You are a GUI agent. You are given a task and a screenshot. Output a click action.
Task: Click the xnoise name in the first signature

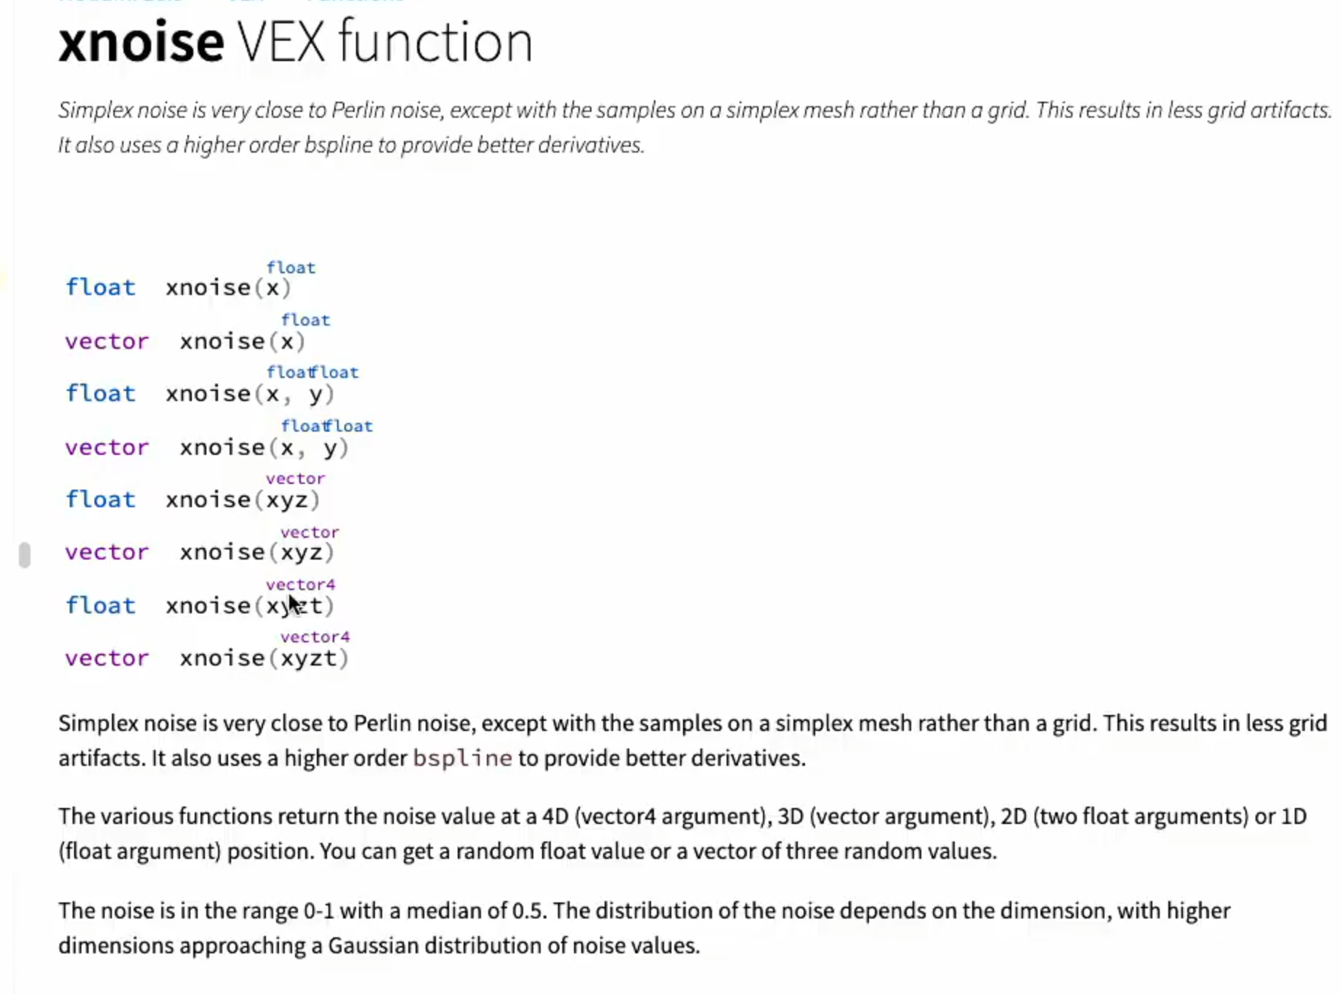[x=208, y=288]
